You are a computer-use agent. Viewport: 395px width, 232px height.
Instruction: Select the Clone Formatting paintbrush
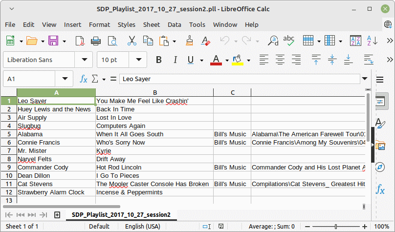click(190, 41)
